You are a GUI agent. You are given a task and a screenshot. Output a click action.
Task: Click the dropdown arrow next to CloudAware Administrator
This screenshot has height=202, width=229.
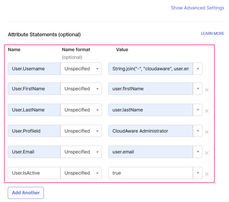coord(198,131)
